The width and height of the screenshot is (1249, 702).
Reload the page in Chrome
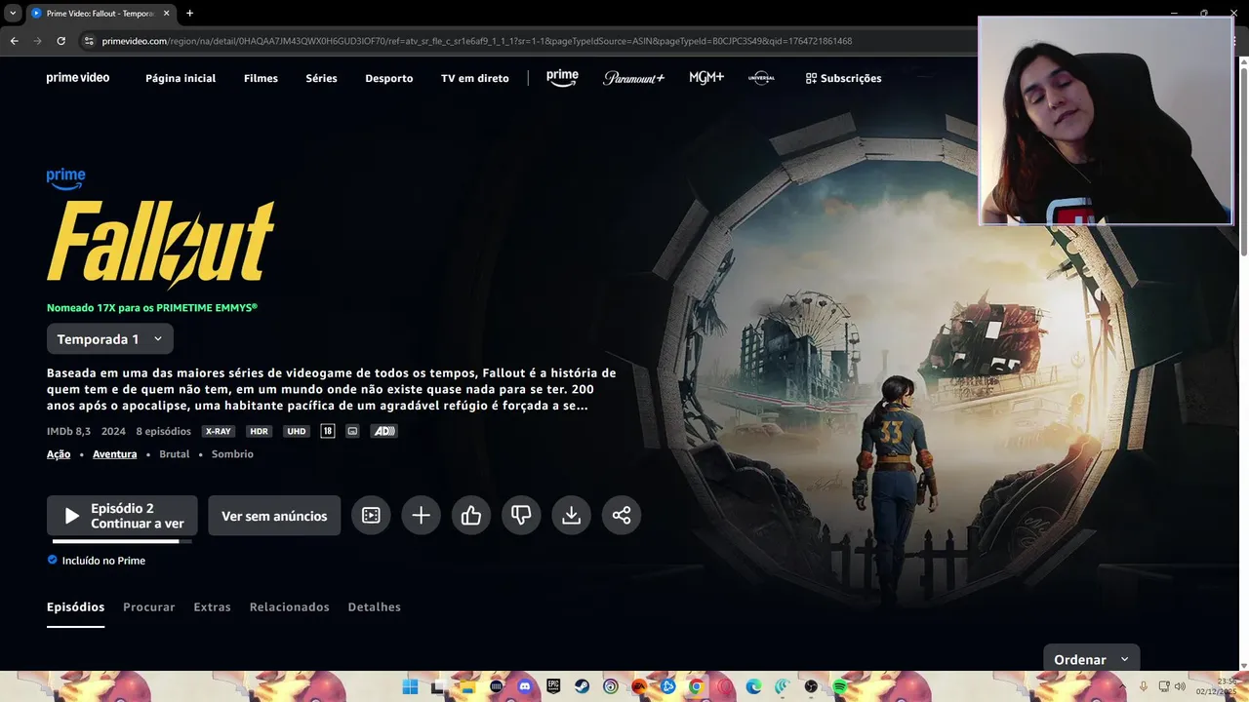[x=60, y=41]
